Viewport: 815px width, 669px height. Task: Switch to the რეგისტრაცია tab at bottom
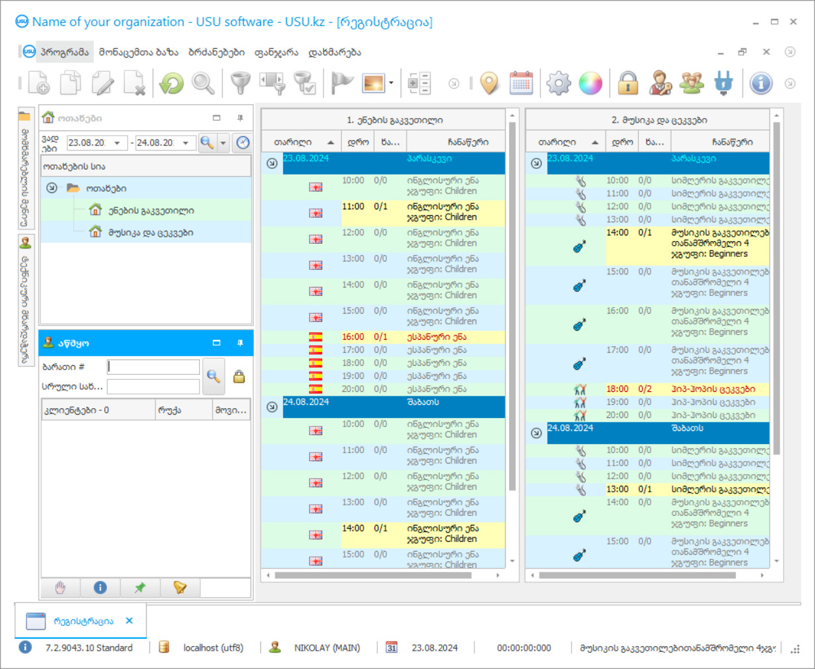[x=83, y=621]
